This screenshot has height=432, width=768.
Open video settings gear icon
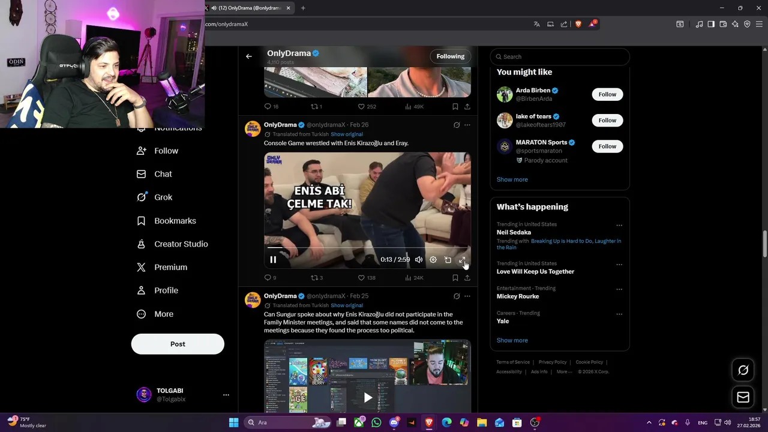click(433, 260)
